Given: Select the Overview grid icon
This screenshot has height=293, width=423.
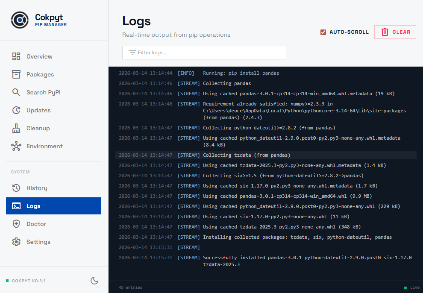Looking at the screenshot, I should [x=16, y=56].
